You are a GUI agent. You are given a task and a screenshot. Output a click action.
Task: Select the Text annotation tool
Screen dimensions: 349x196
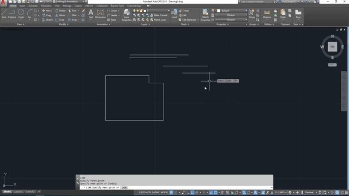(91, 14)
